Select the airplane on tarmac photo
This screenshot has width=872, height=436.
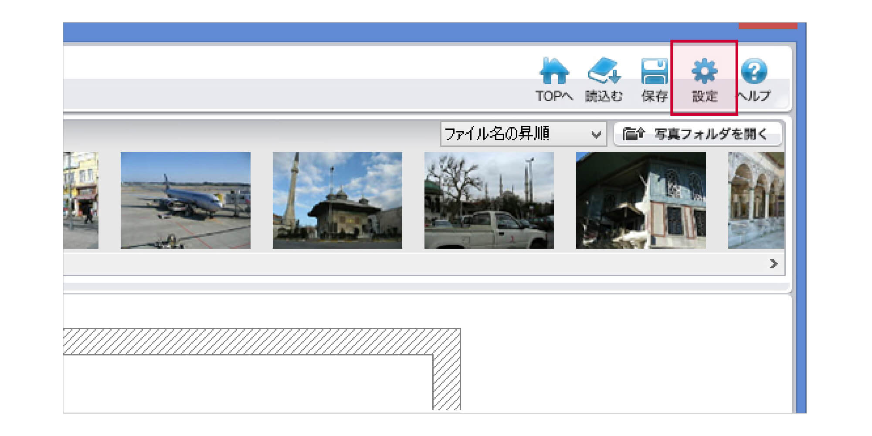pos(185,200)
